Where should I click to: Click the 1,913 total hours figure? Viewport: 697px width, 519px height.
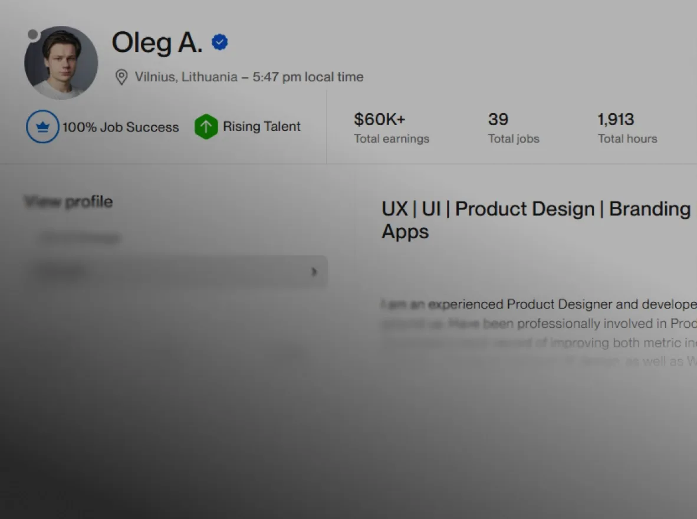coord(616,119)
